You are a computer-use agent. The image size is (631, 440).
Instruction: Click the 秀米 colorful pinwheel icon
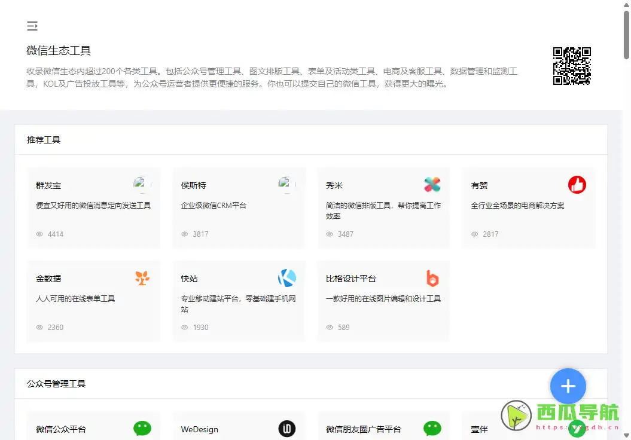coord(432,185)
